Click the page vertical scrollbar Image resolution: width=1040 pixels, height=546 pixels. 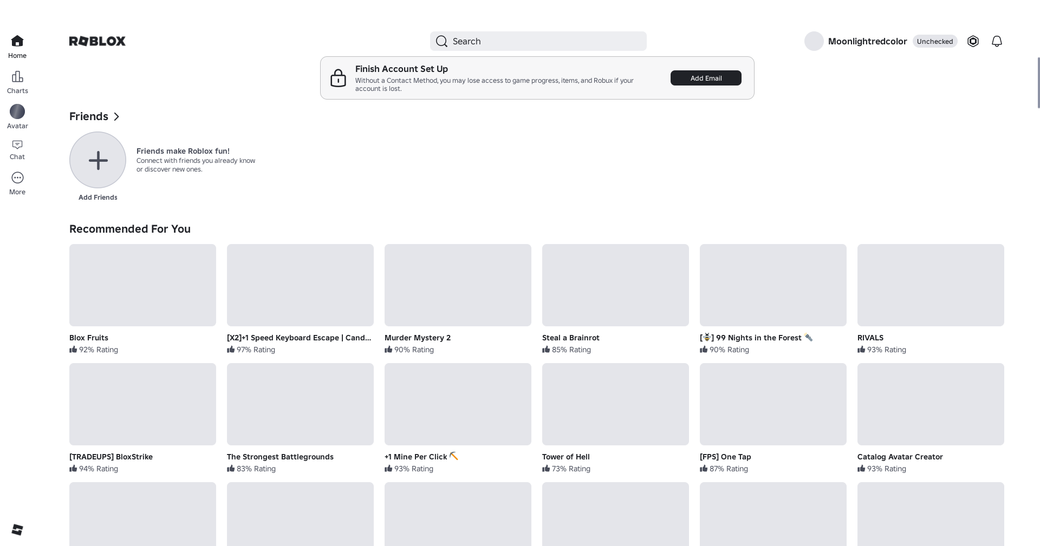click(x=1038, y=82)
